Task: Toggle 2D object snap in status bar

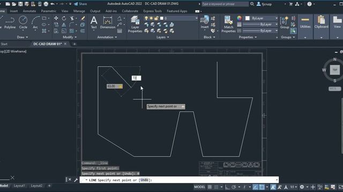Action: [262, 187]
